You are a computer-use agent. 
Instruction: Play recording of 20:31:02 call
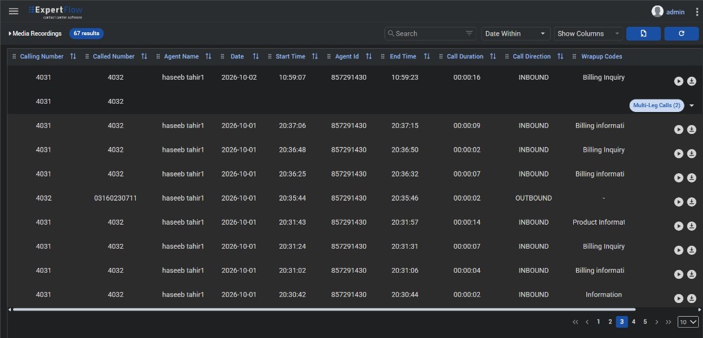(x=679, y=274)
